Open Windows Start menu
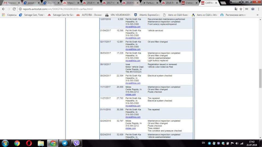The height and width of the screenshot is (147, 262). coord(5,143)
